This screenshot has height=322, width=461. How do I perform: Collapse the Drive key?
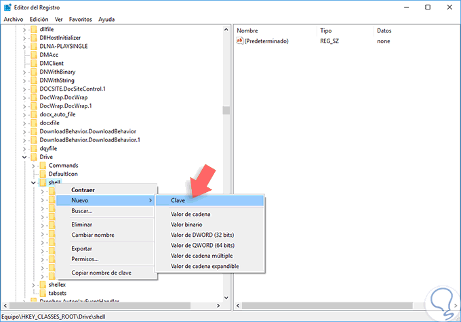[24, 157]
